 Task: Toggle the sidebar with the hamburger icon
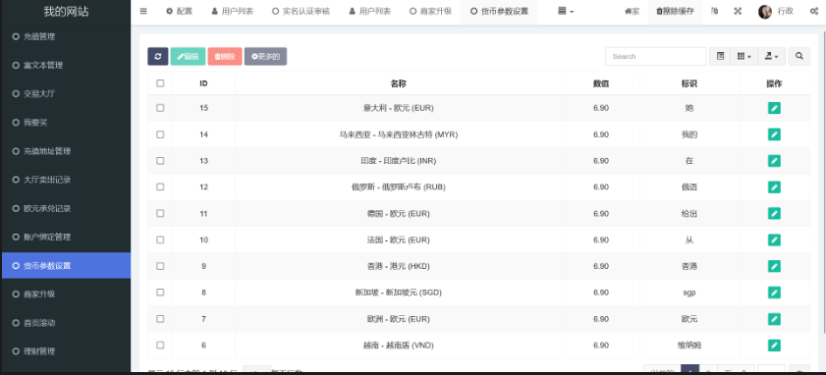point(143,11)
